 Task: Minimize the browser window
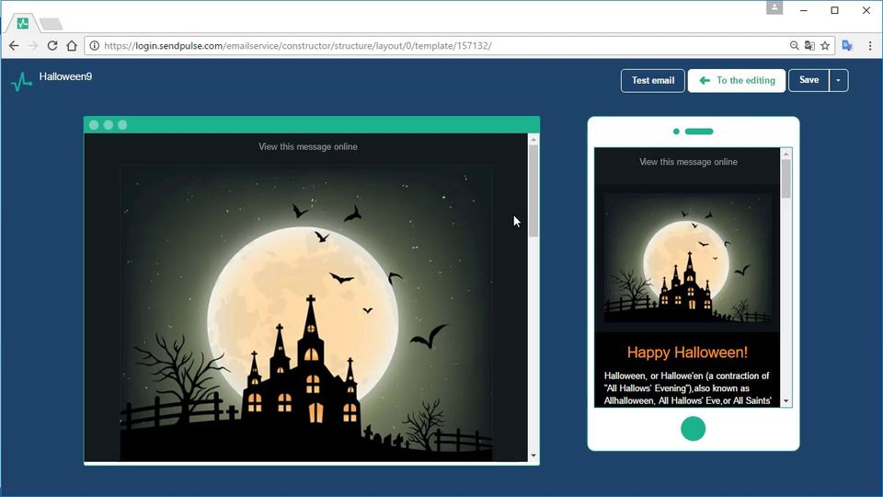[804, 10]
